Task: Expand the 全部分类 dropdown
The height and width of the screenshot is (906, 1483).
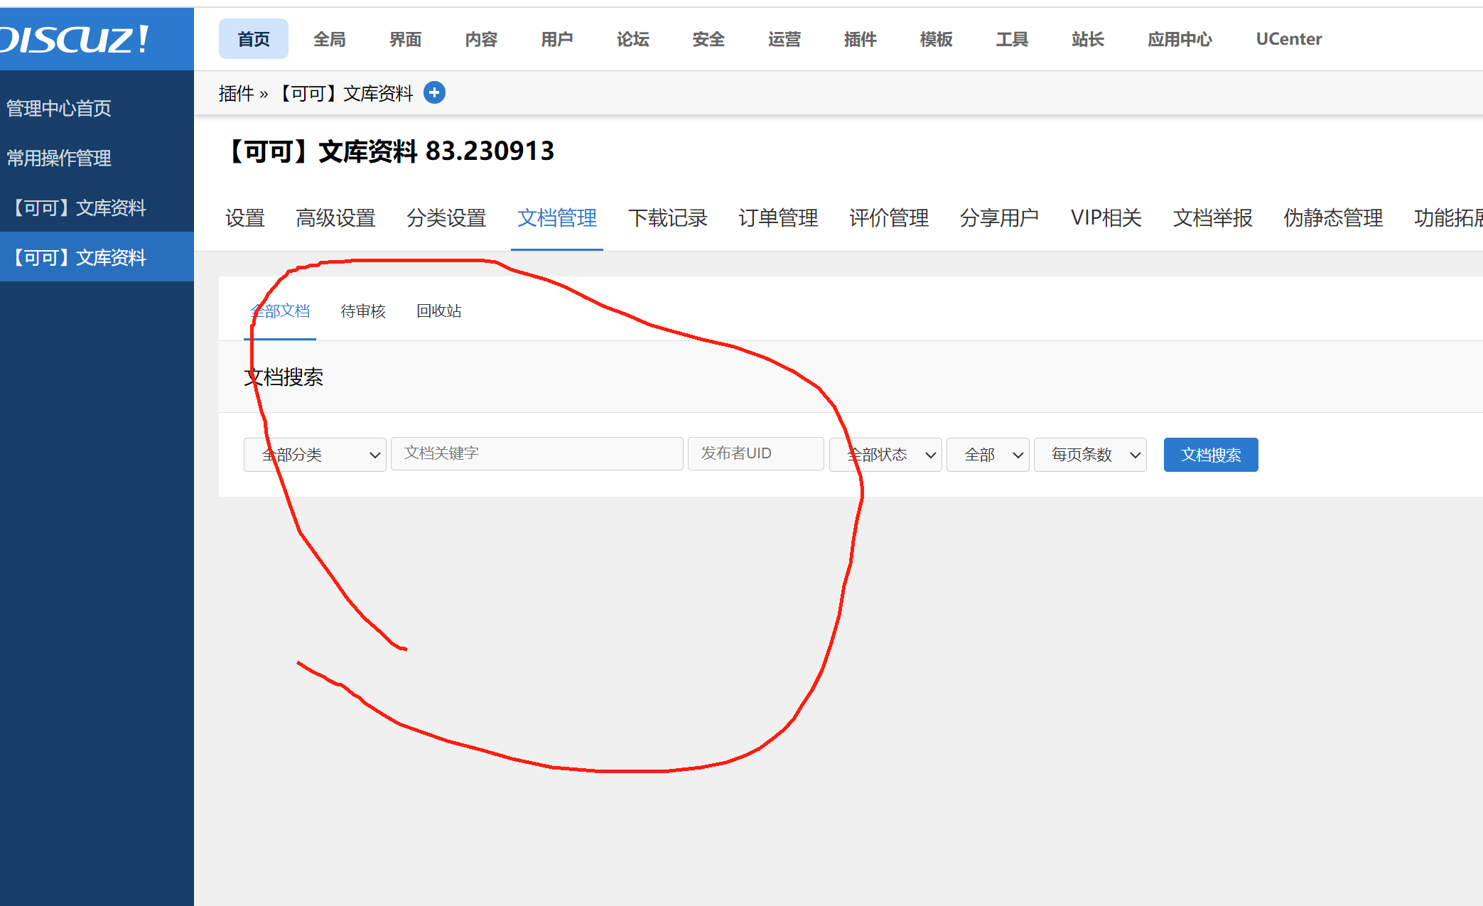Action: 315,454
